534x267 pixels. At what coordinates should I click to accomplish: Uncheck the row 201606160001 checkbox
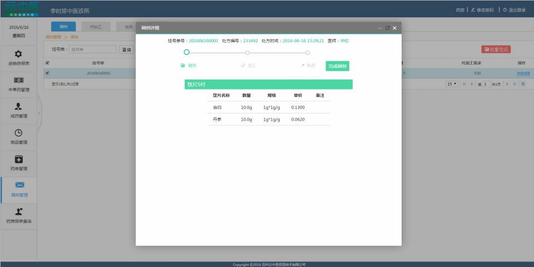click(47, 73)
